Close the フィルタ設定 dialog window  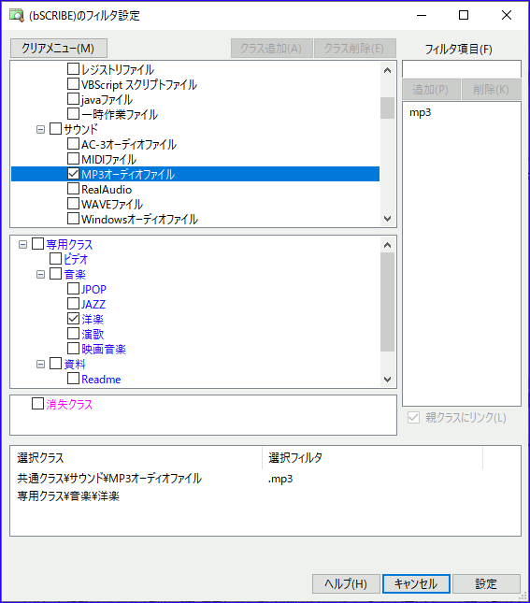[x=507, y=15]
